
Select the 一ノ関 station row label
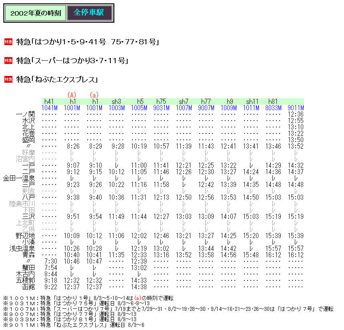click(x=26, y=114)
